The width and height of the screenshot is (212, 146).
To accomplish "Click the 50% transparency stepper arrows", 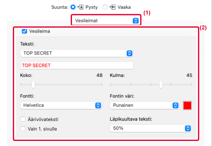I will [188, 128].
